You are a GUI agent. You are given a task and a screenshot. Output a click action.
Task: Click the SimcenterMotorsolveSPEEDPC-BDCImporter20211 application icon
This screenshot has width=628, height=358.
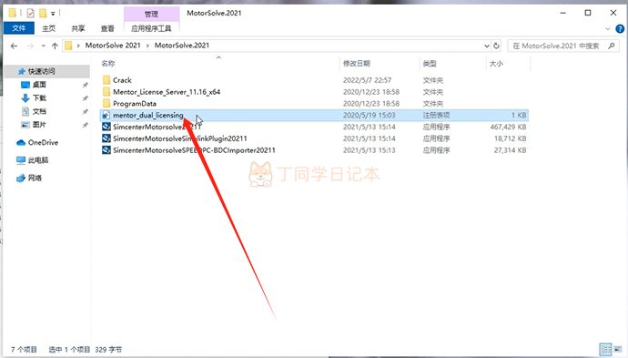coord(106,150)
